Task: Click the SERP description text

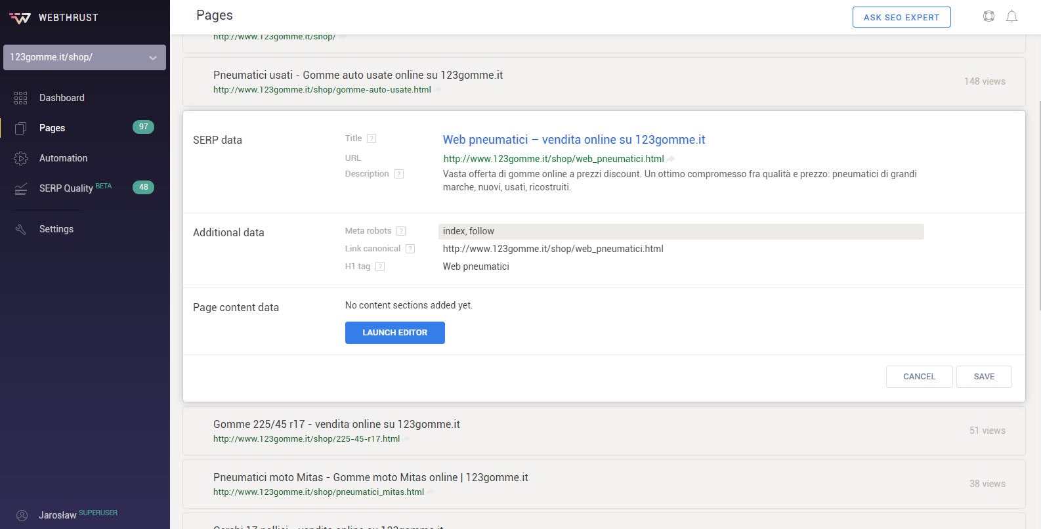Action: [x=680, y=180]
